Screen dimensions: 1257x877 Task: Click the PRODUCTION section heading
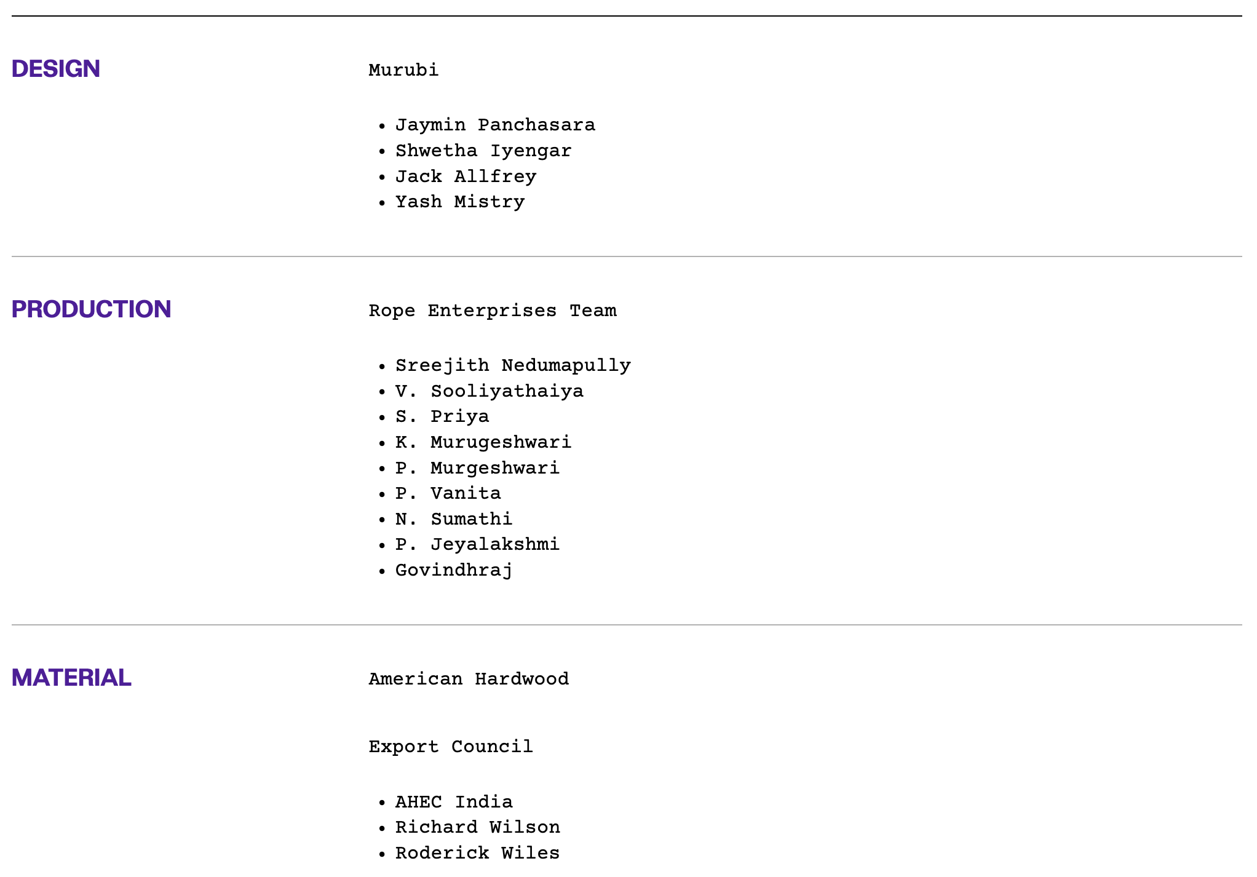[x=91, y=309]
